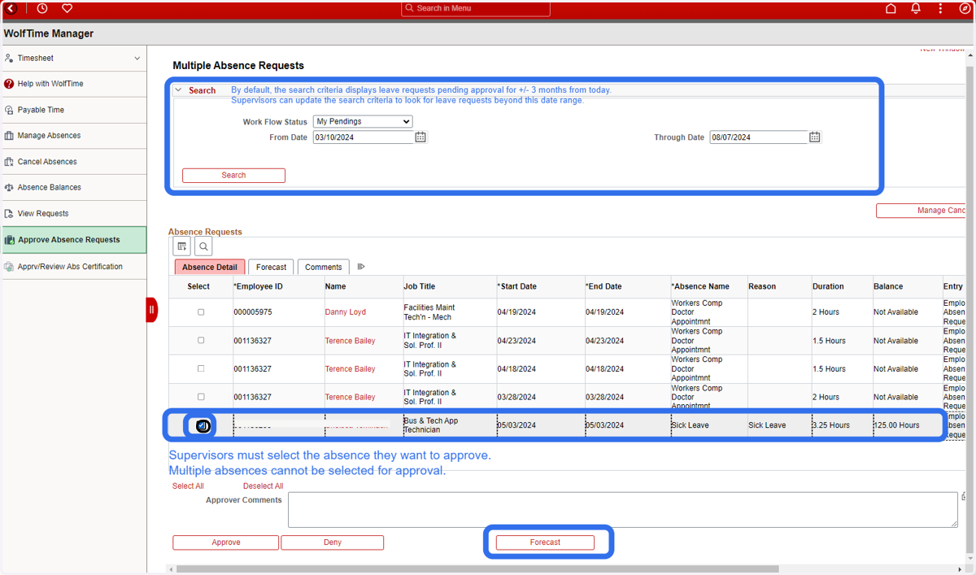Click the From Date field
Image resolution: width=976 pixels, height=575 pixels.
coord(363,137)
